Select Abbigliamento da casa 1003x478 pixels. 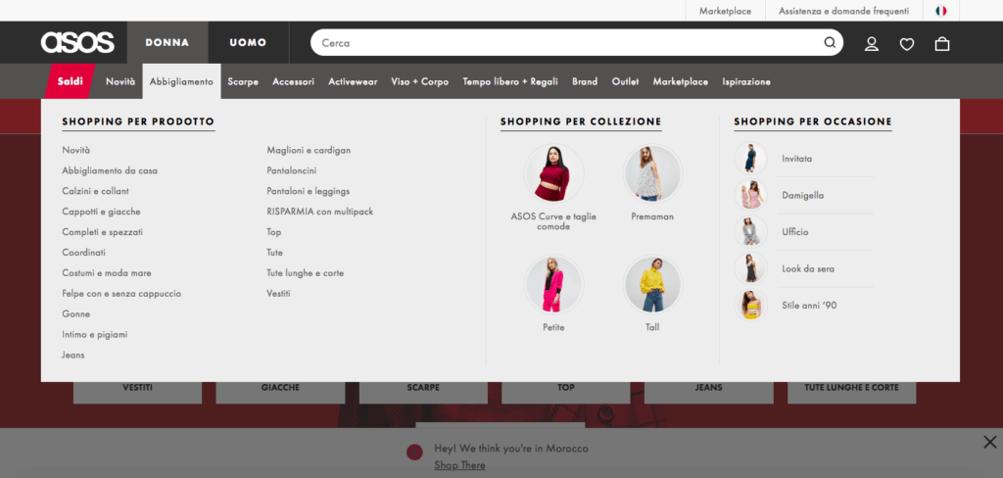(x=110, y=170)
